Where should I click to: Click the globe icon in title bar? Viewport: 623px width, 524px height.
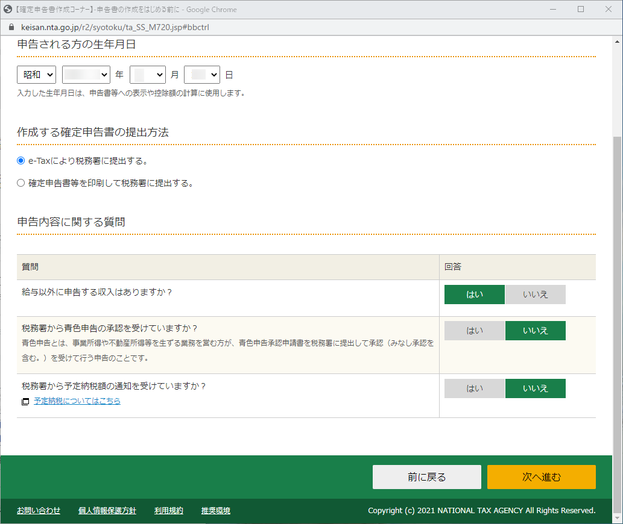8,9
